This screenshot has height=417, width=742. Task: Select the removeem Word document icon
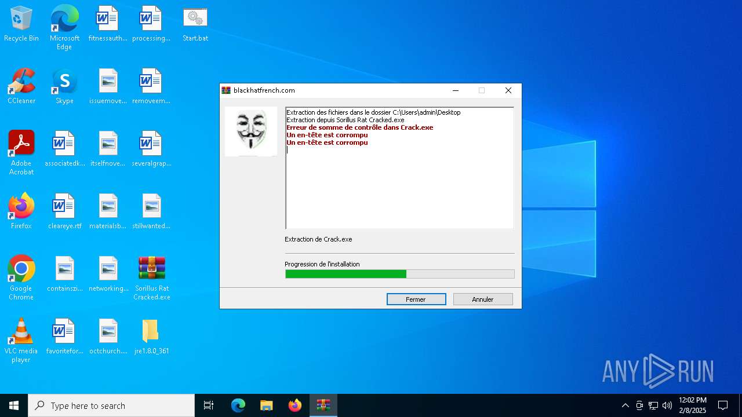coord(151,87)
